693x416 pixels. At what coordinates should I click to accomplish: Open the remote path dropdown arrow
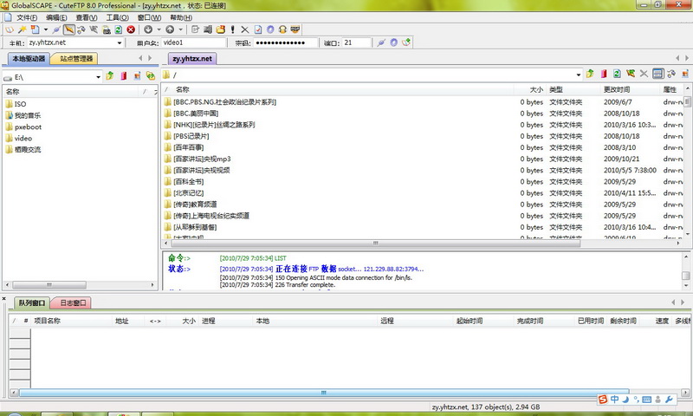coord(577,75)
